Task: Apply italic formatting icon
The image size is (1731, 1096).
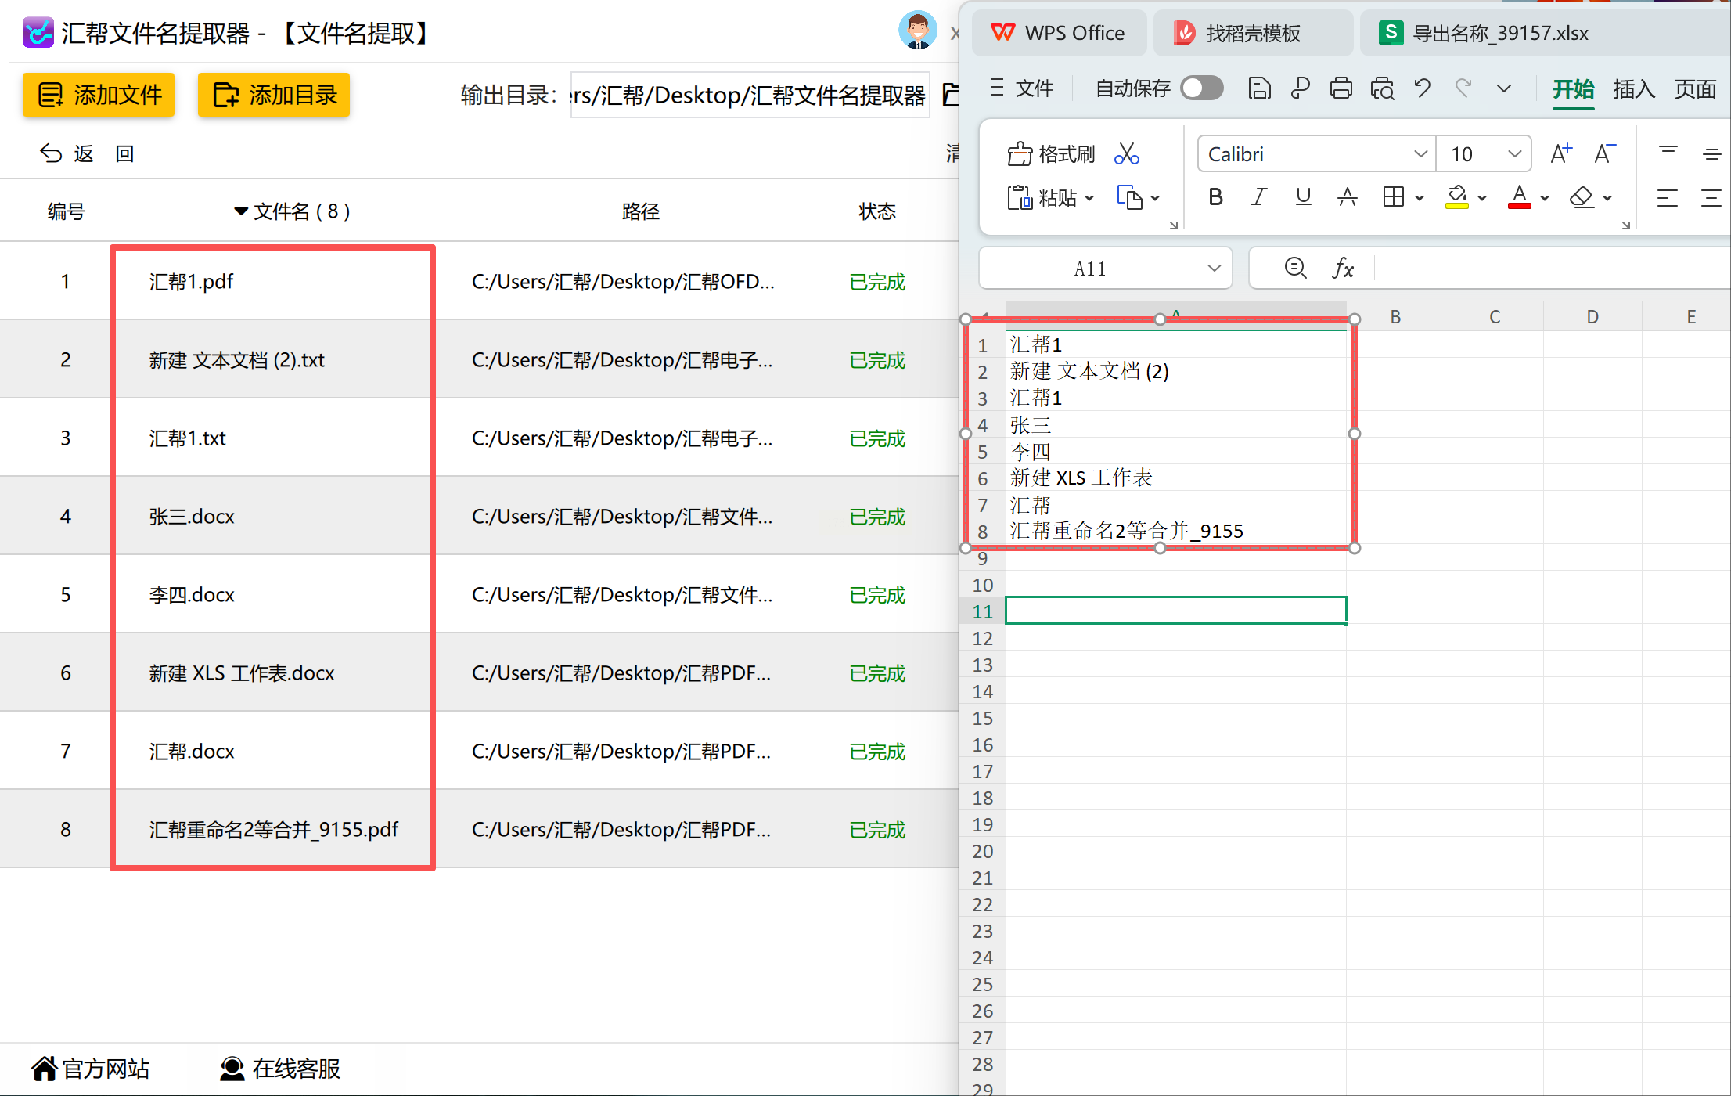Action: pos(1258,197)
